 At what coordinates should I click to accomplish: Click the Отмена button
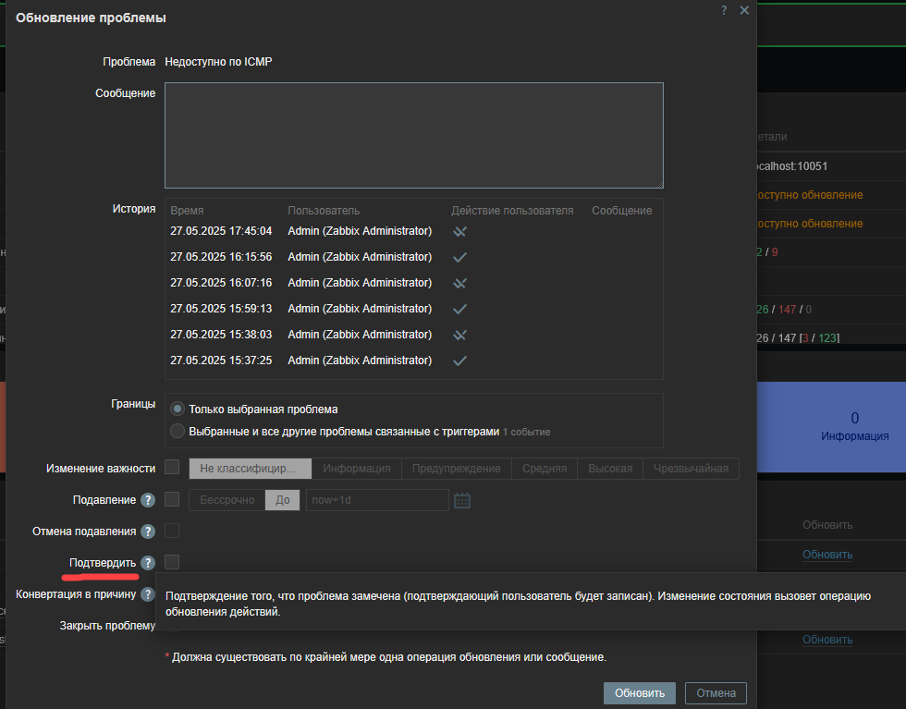coord(716,693)
